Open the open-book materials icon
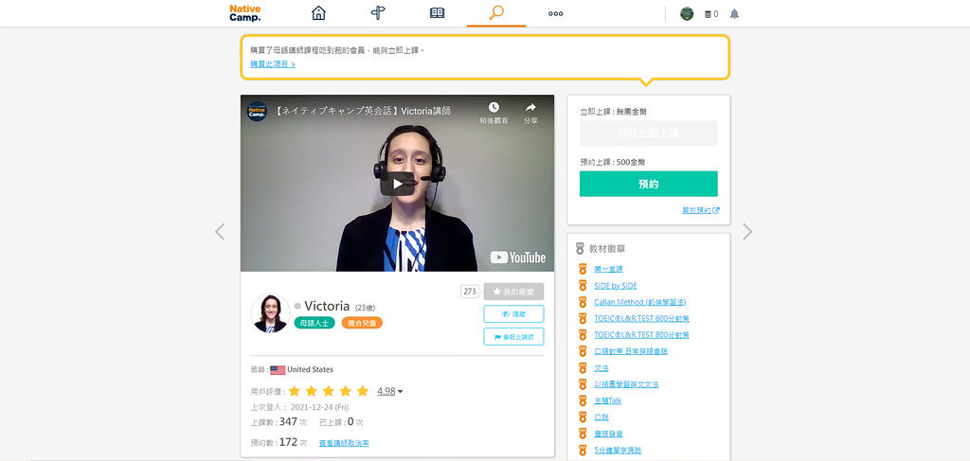The height and width of the screenshot is (461, 970). (438, 13)
